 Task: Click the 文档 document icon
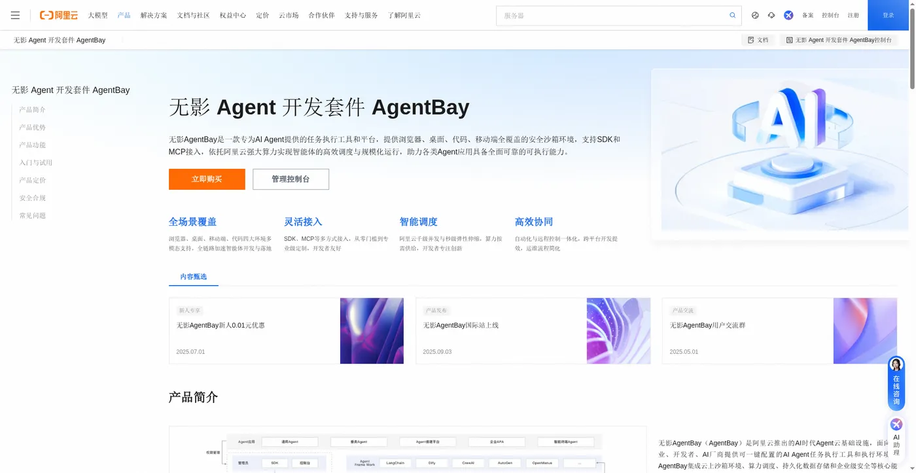751,40
